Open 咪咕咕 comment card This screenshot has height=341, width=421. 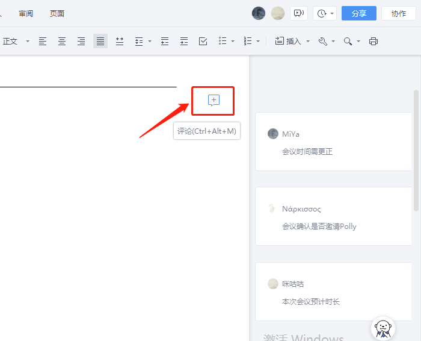tap(333, 292)
